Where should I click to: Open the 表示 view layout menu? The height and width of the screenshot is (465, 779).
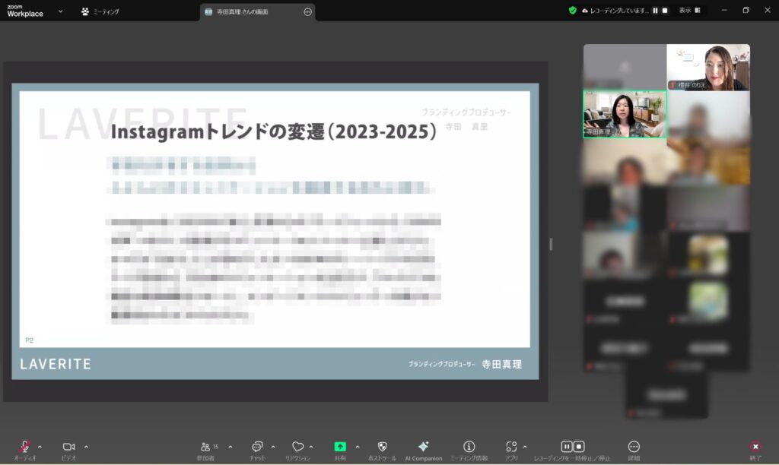tap(689, 11)
